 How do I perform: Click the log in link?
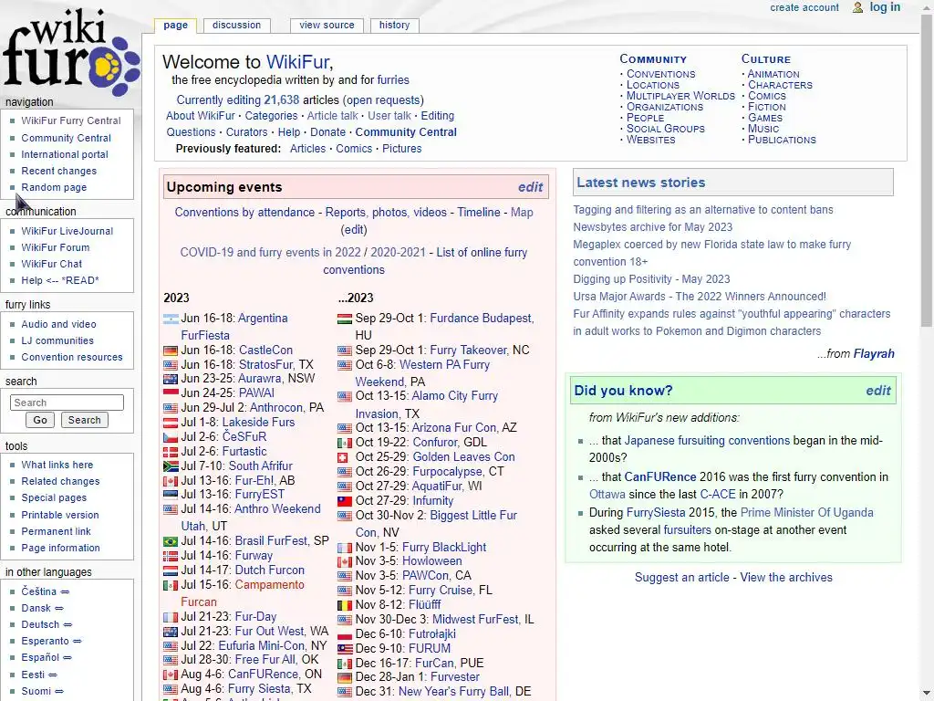pos(885,7)
